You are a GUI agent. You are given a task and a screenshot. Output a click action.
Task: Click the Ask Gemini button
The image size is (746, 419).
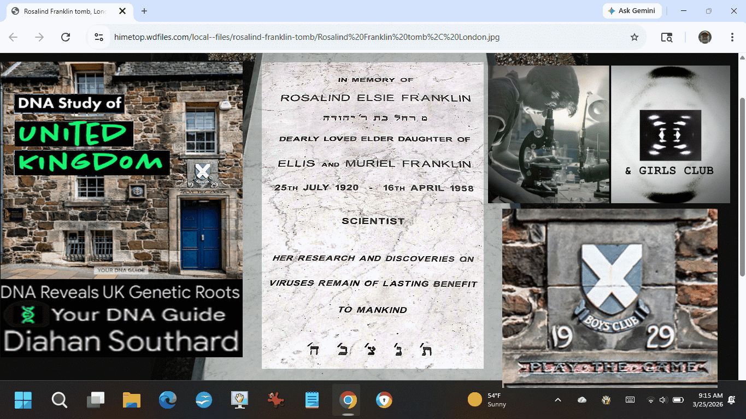click(632, 11)
